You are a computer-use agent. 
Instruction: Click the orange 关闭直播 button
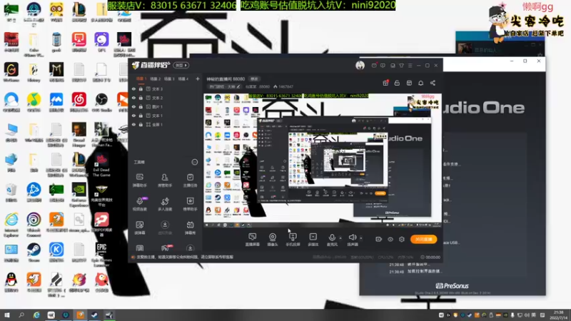click(423, 239)
